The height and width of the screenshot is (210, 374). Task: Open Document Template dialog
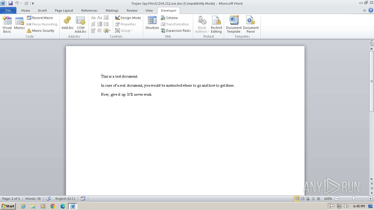[234, 24]
